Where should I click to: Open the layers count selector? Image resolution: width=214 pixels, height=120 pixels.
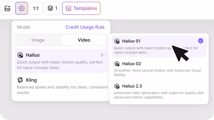click(x=52, y=8)
